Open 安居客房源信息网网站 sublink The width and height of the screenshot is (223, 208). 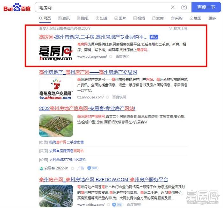pos(67,151)
